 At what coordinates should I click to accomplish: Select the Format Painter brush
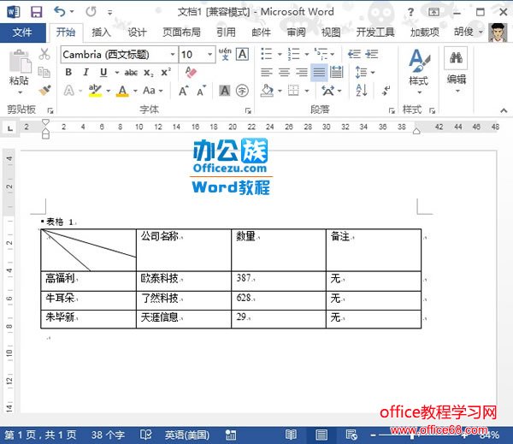point(44,90)
